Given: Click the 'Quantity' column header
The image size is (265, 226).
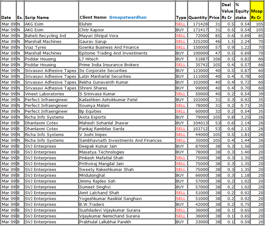Looking at the screenshot, I should (198, 11).
